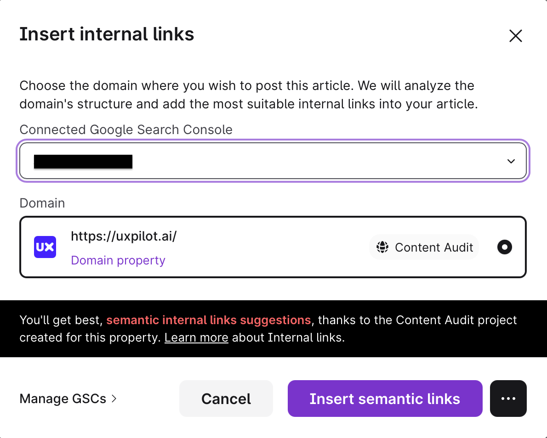Screen dimensions: 547x438
Task: Click the Content Audit badge label
Action: point(433,247)
